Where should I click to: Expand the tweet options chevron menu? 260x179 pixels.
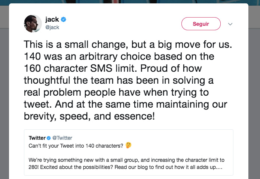[x=230, y=24]
